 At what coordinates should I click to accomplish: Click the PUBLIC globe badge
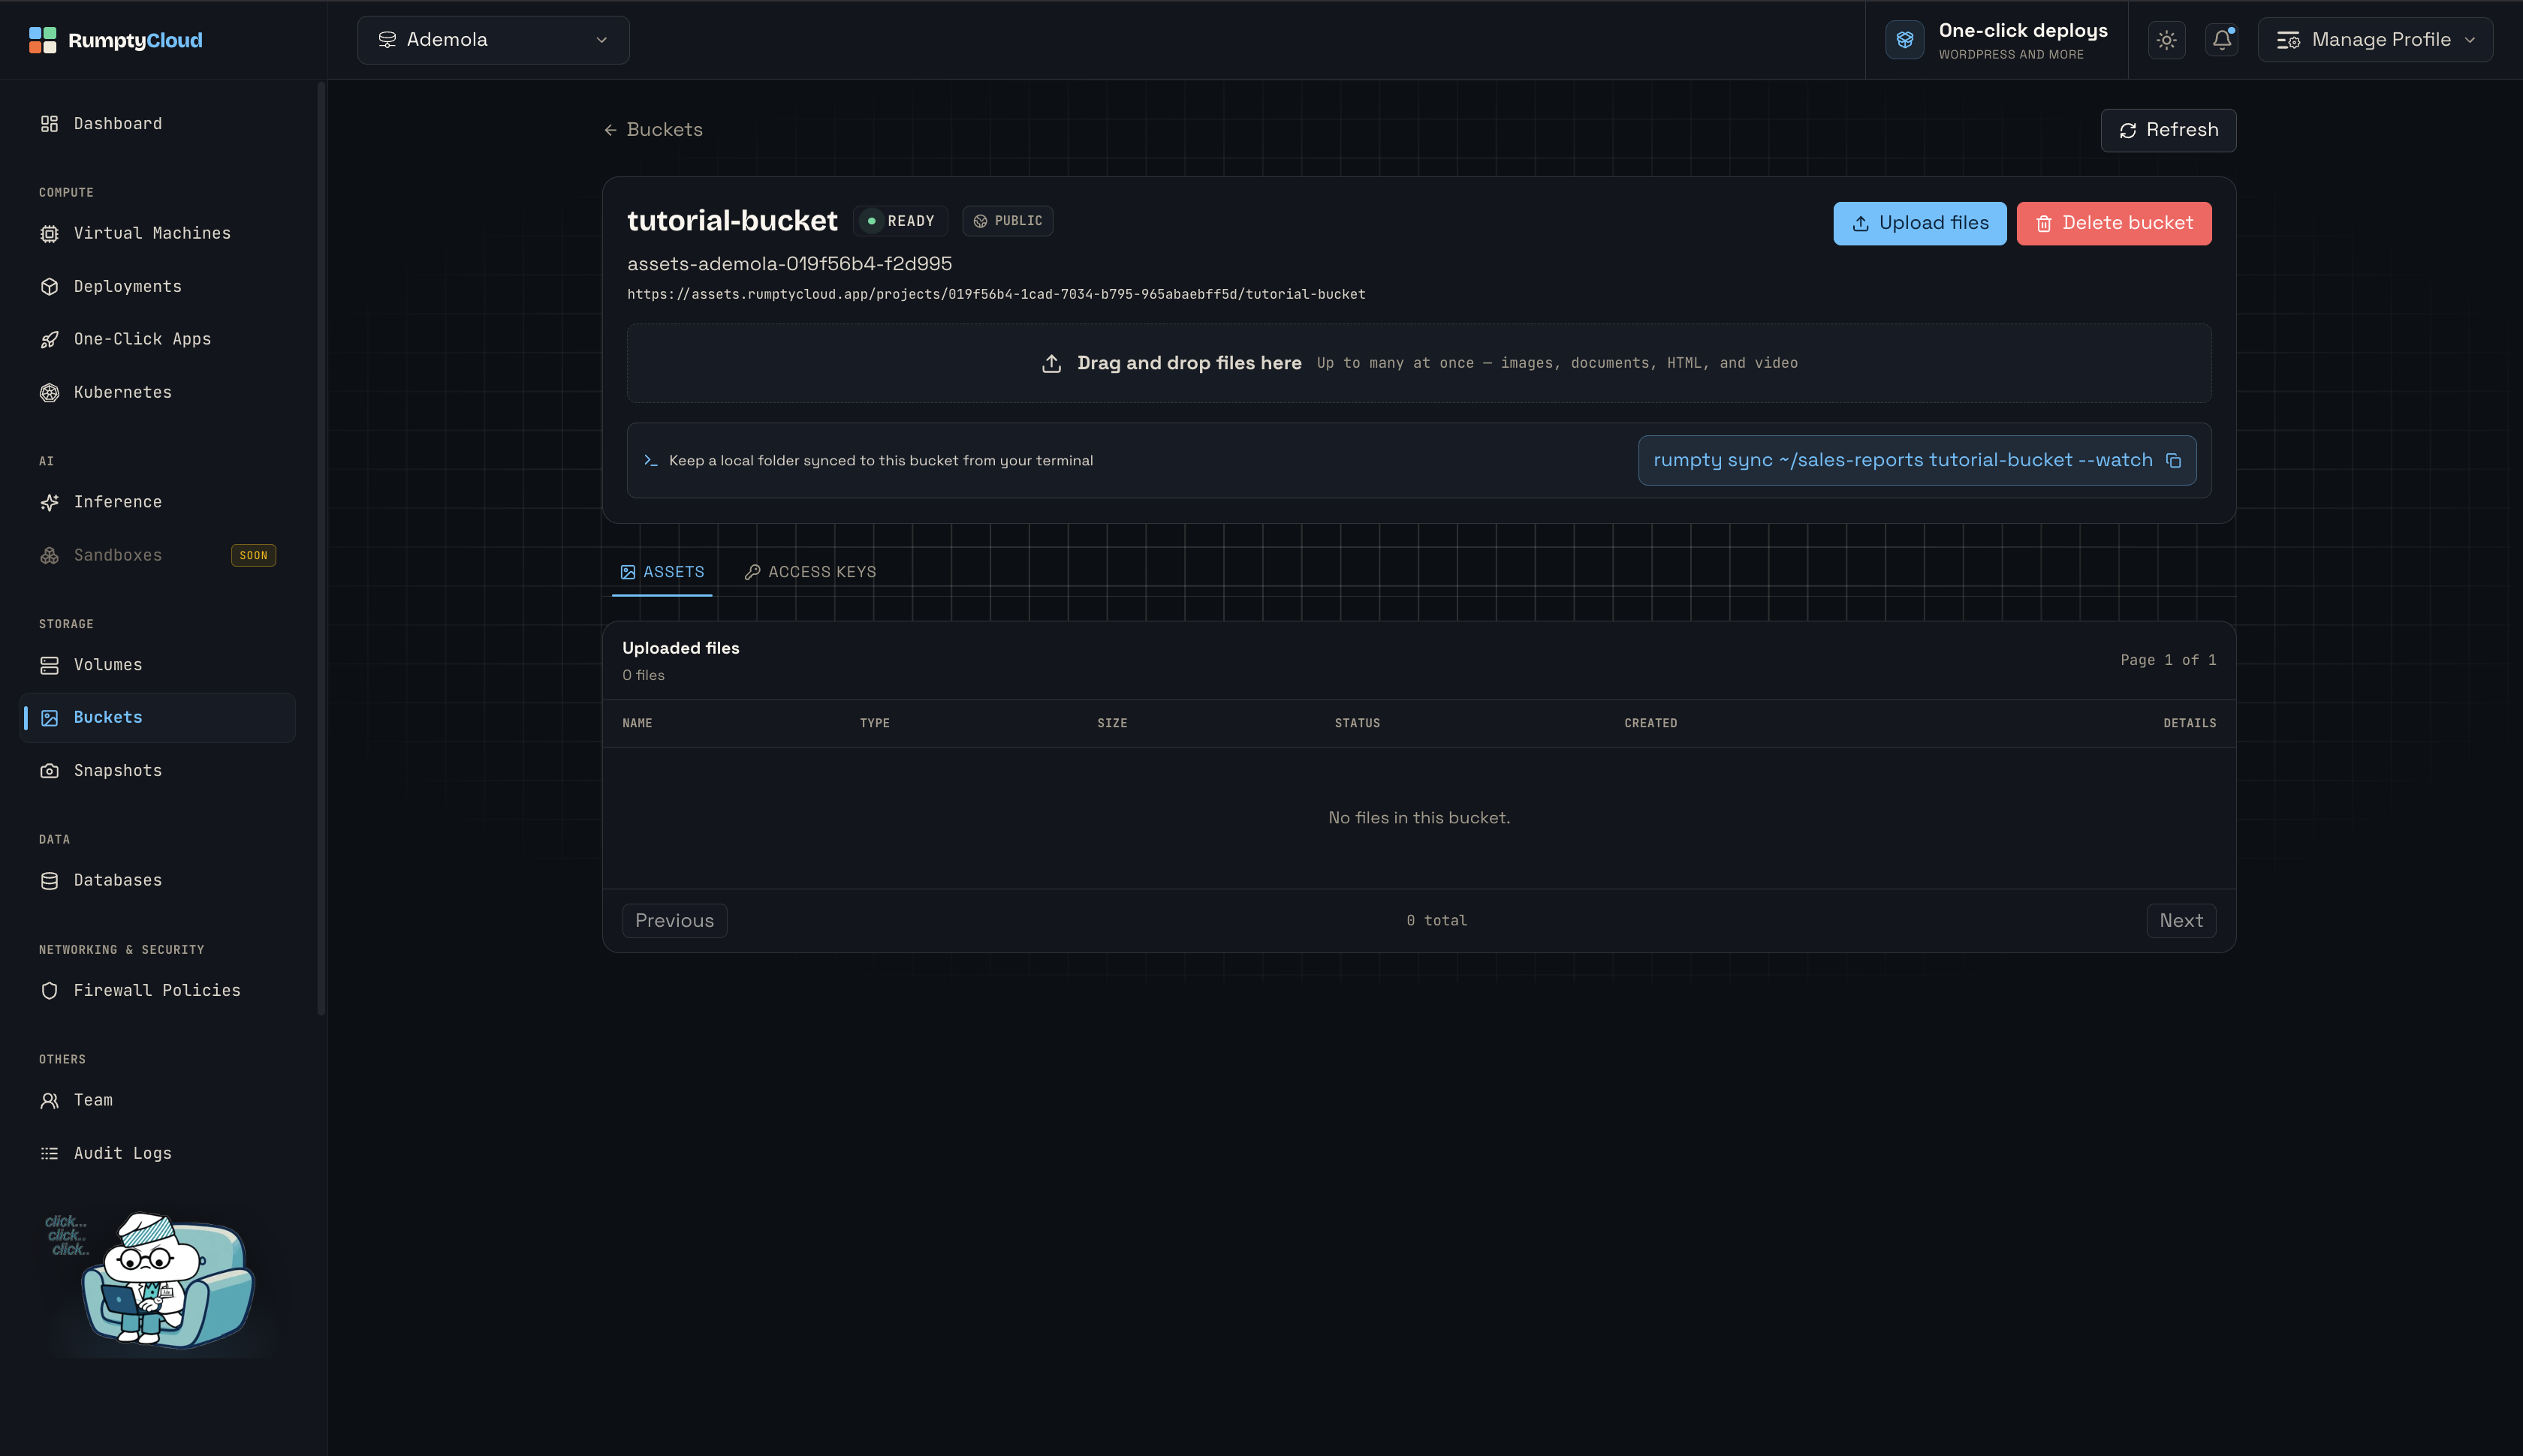click(1008, 221)
